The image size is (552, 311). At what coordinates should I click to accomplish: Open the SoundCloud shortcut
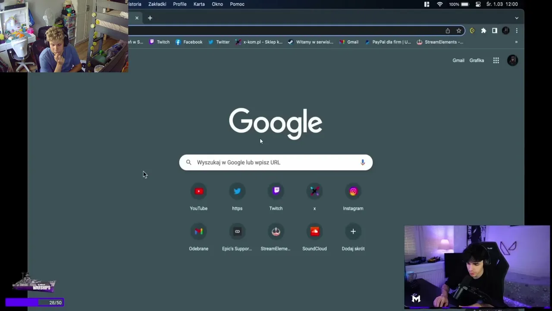click(x=314, y=238)
